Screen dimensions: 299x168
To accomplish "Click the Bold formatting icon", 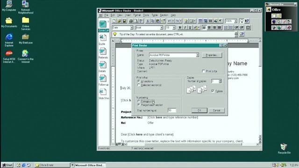I will 180,28.
